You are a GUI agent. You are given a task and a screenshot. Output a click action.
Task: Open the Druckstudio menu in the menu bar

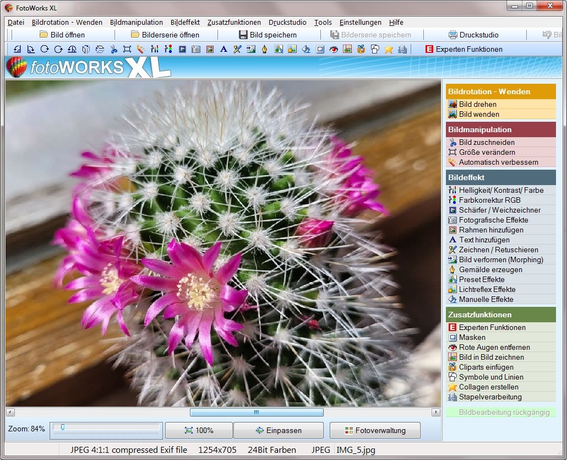point(287,23)
